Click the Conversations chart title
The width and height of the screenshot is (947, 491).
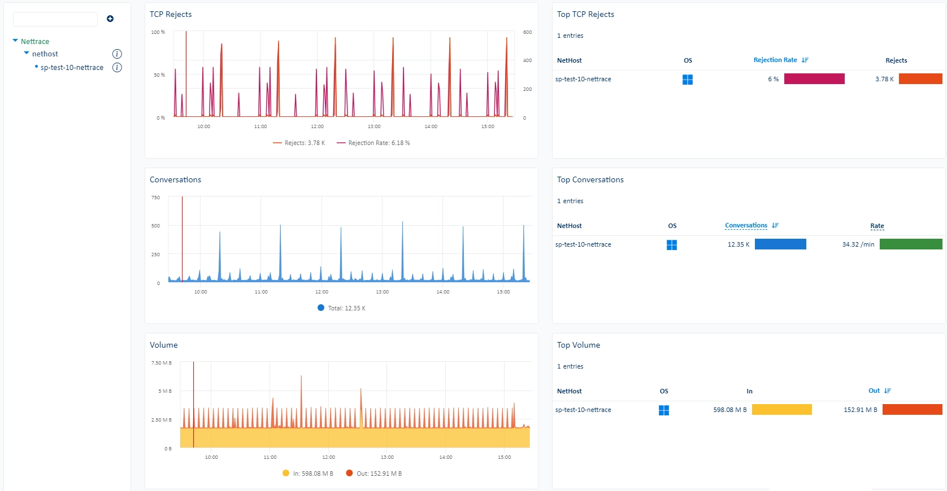(175, 180)
